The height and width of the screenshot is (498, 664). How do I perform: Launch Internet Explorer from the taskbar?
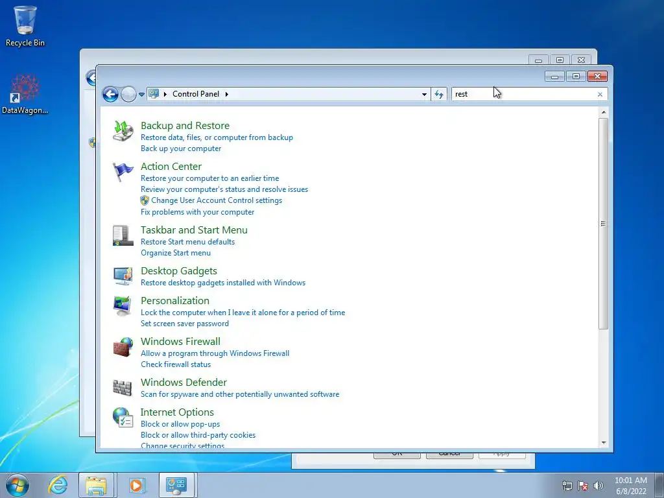[x=58, y=485]
